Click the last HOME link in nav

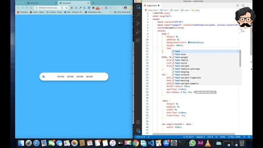[x=90, y=76]
